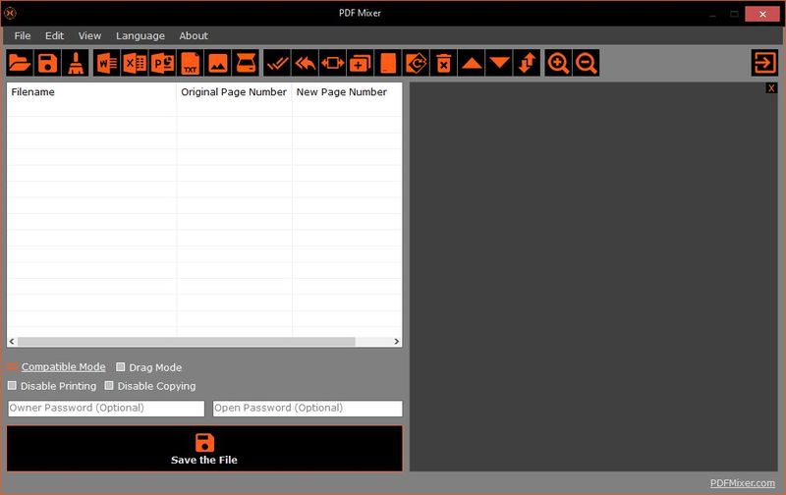
Task: Zoom out of the preview
Action: (586, 63)
